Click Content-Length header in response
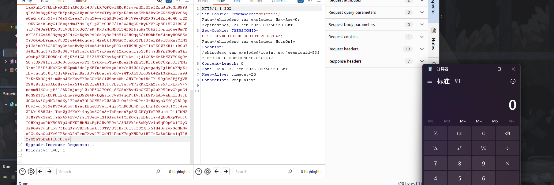The width and height of the screenshot is (554, 185). tap(223, 63)
